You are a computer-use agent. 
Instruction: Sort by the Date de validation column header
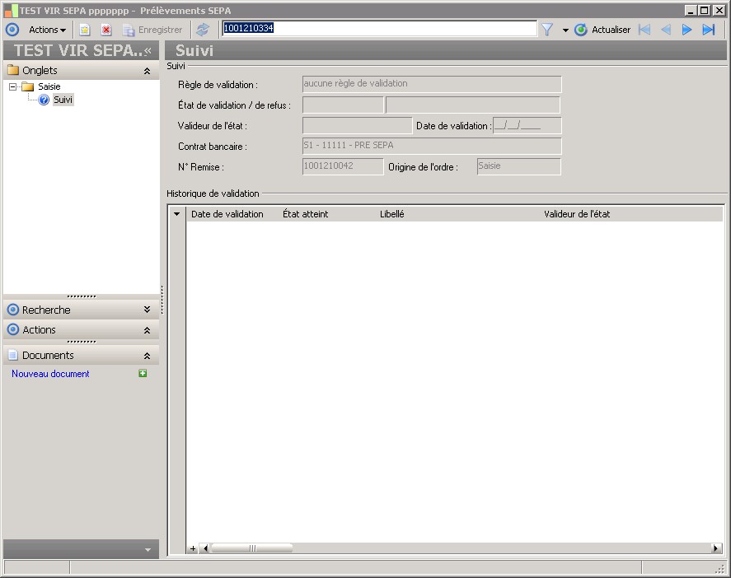pyautogui.click(x=227, y=214)
